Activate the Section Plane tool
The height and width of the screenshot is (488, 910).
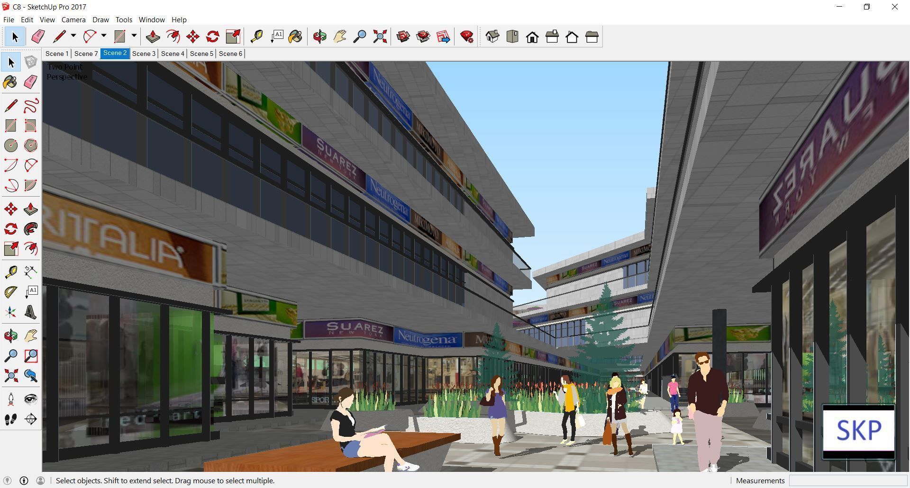[31, 419]
